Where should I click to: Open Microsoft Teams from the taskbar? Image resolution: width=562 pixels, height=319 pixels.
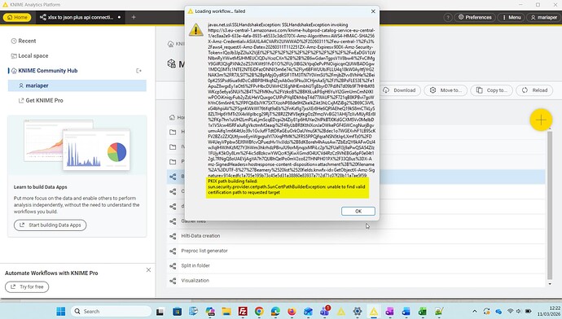pyautogui.click(x=325, y=312)
